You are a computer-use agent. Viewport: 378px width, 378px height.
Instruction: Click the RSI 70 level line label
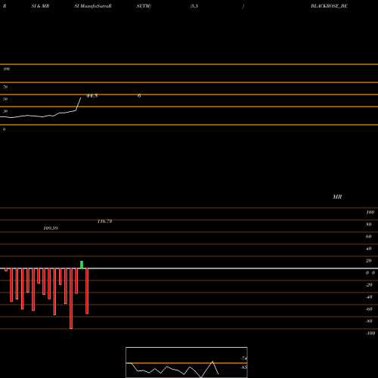tap(5, 87)
